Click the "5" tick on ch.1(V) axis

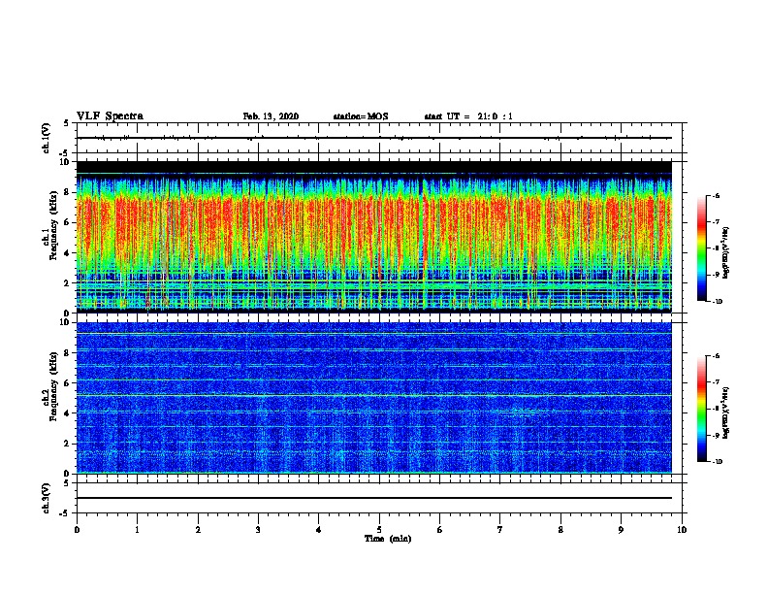click(x=66, y=123)
